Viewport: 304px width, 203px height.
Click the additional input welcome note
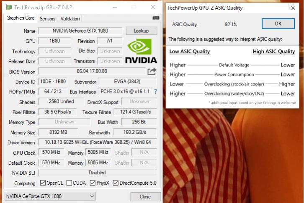252,103
